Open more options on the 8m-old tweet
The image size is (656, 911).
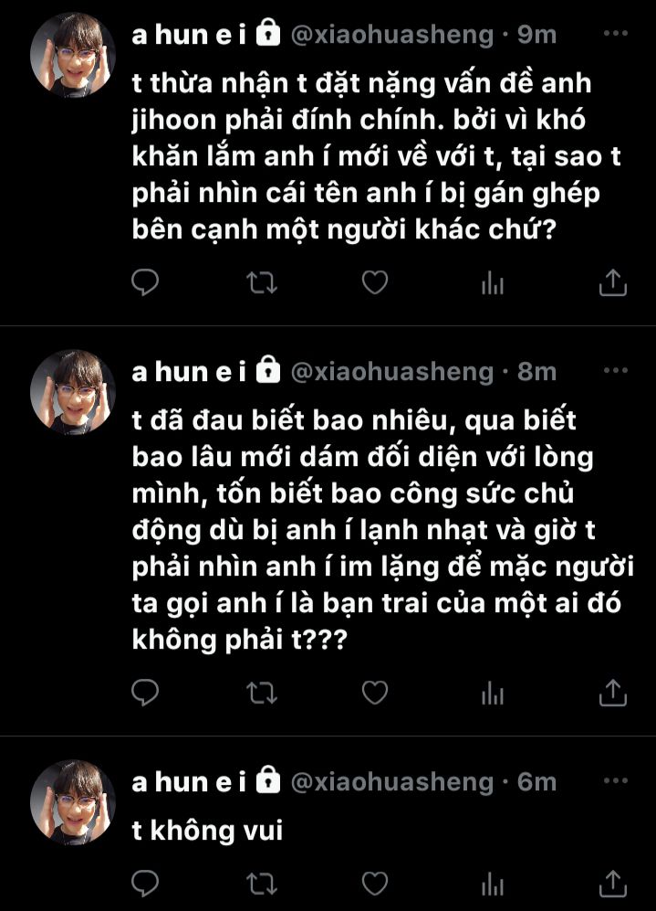tap(615, 370)
